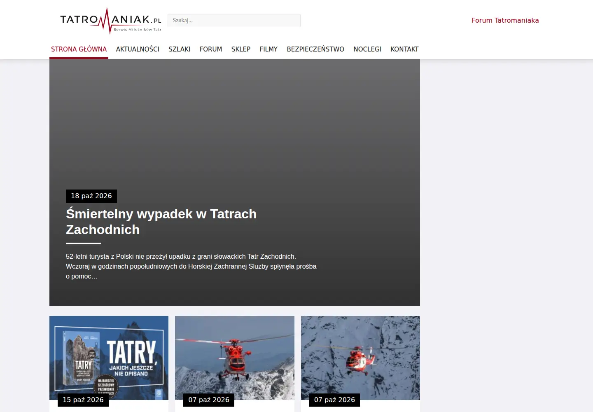Click the 07 paź 2026 badge on the snowy slope card
The image size is (593, 412).
[x=334, y=400]
